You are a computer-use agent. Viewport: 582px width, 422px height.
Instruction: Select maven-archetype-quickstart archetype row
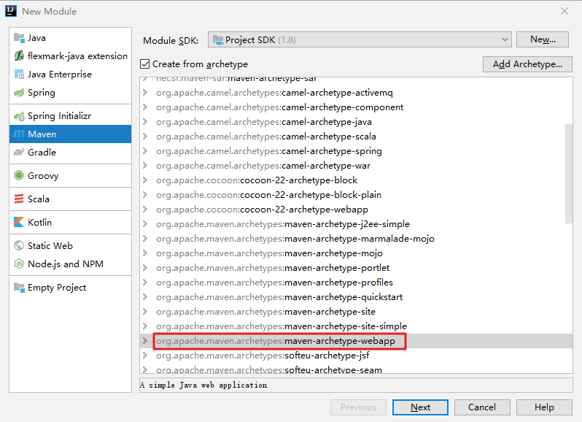tap(356, 297)
